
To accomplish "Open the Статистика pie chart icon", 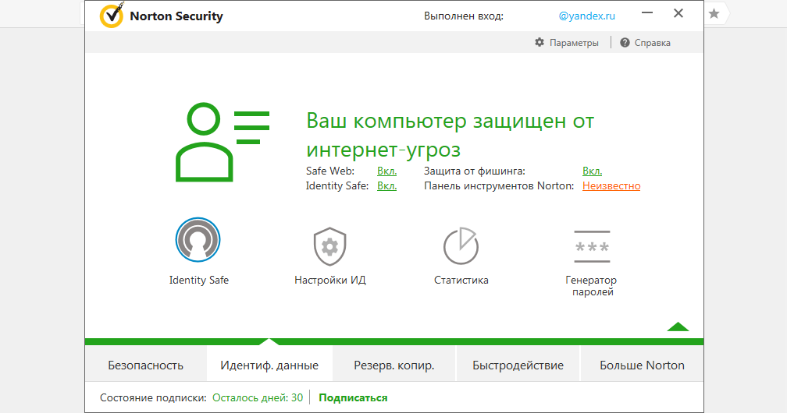I will pyautogui.click(x=461, y=246).
